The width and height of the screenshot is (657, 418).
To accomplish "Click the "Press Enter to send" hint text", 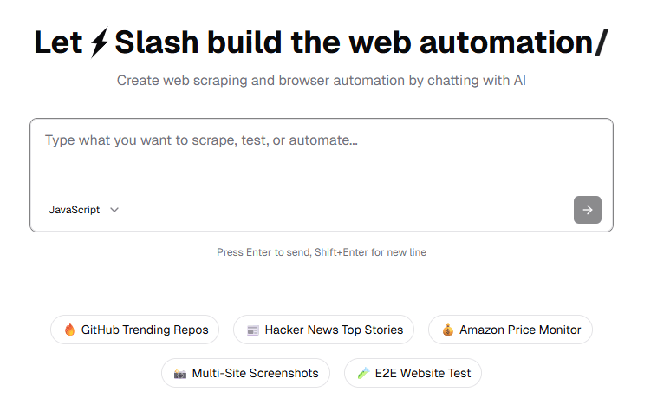I will 322,252.
